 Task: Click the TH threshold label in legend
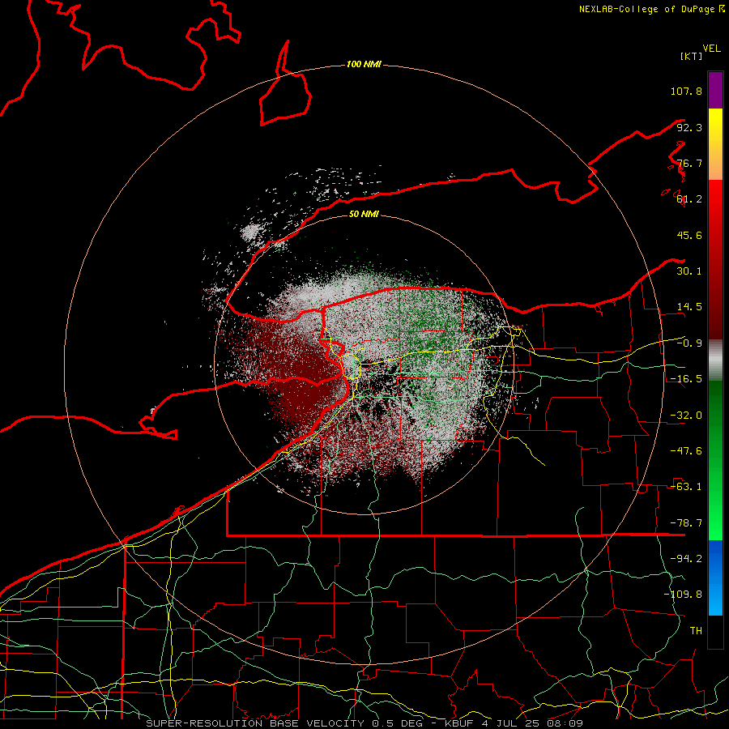click(696, 631)
